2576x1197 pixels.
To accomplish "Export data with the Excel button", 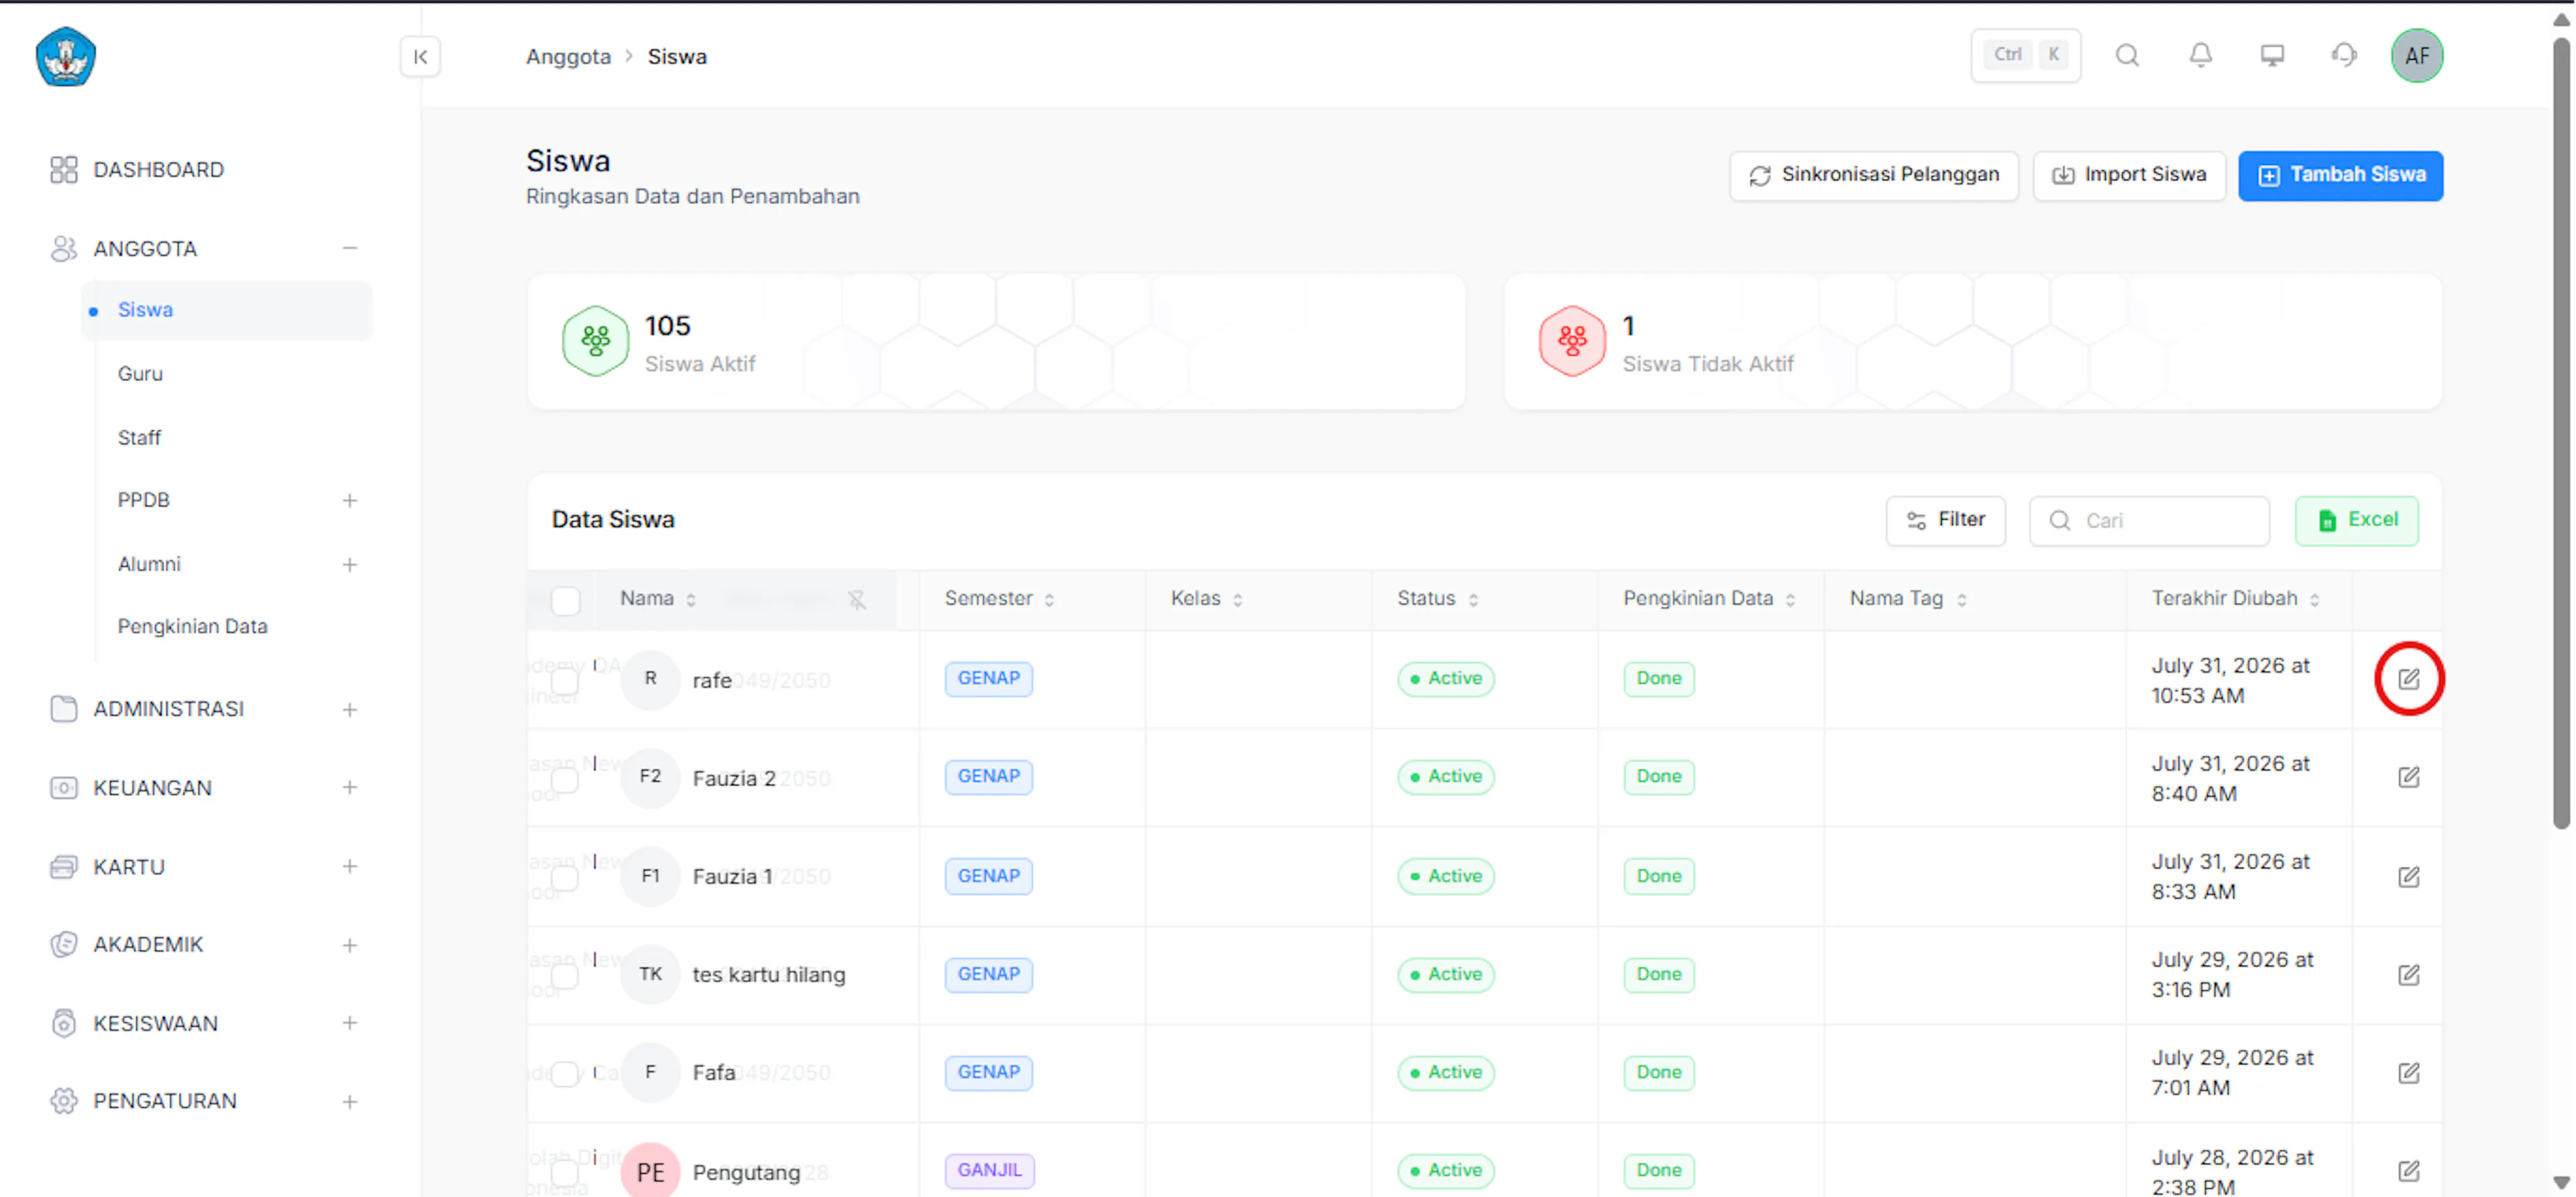I will click(2356, 520).
